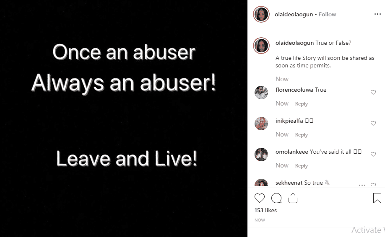Open olaideolaogun's header profile picture
The height and width of the screenshot is (237, 385).
[261, 14]
